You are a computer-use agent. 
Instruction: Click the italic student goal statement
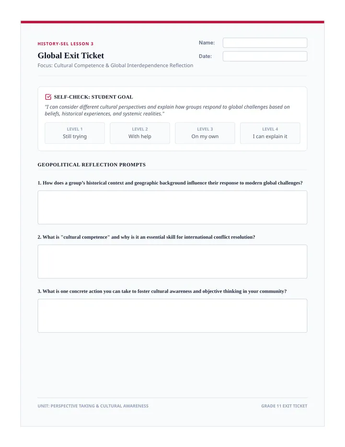pyautogui.click(x=167, y=110)
